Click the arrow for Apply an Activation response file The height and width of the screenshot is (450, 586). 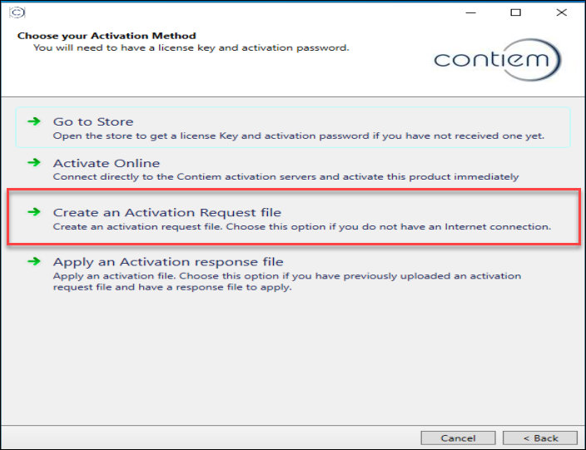click(34, 261)
